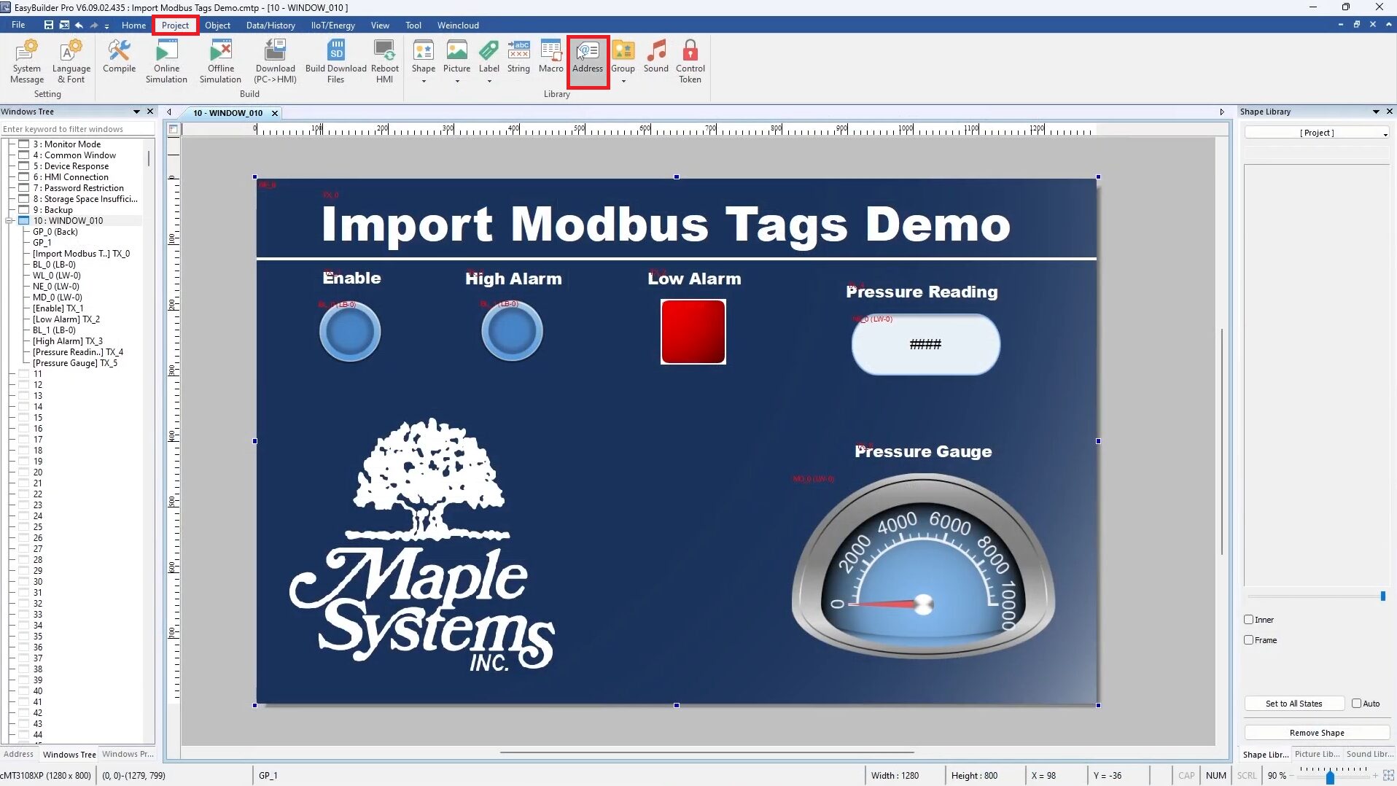The width and height of the screenshot is (1397, 786).
Task: Select the Control Token tool
Action: tap(690, 61)
